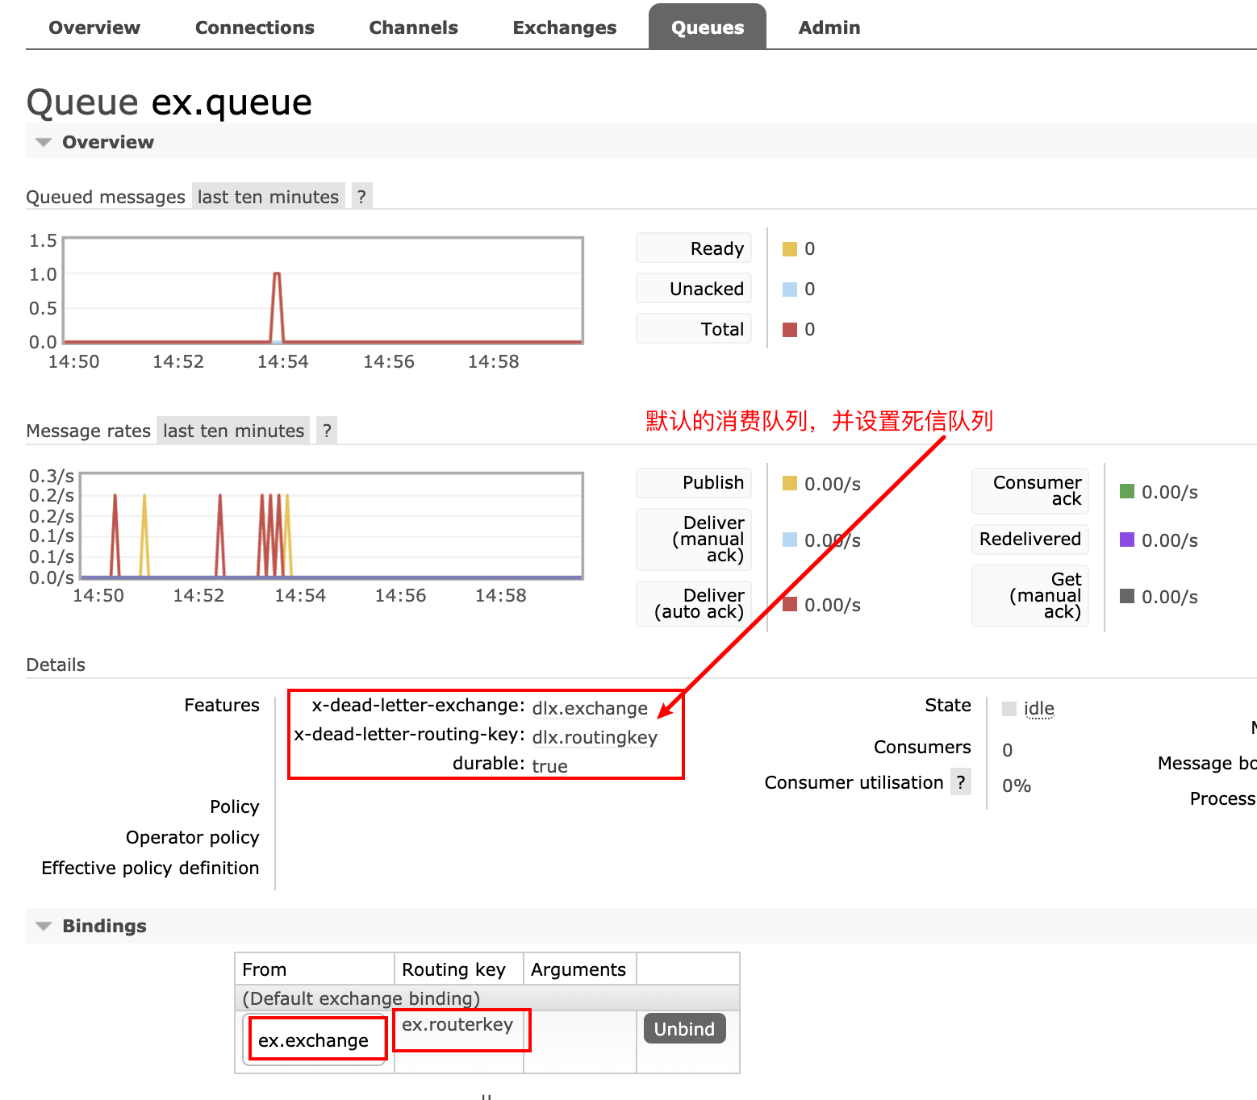Go to the Channels tab
The image size is (1257, 1100).
413,27
